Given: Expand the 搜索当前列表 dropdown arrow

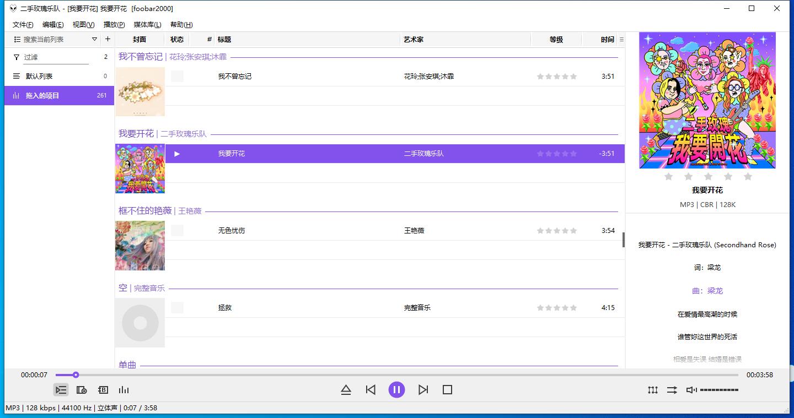Looking at the screenshot, I should coord(94,39).
